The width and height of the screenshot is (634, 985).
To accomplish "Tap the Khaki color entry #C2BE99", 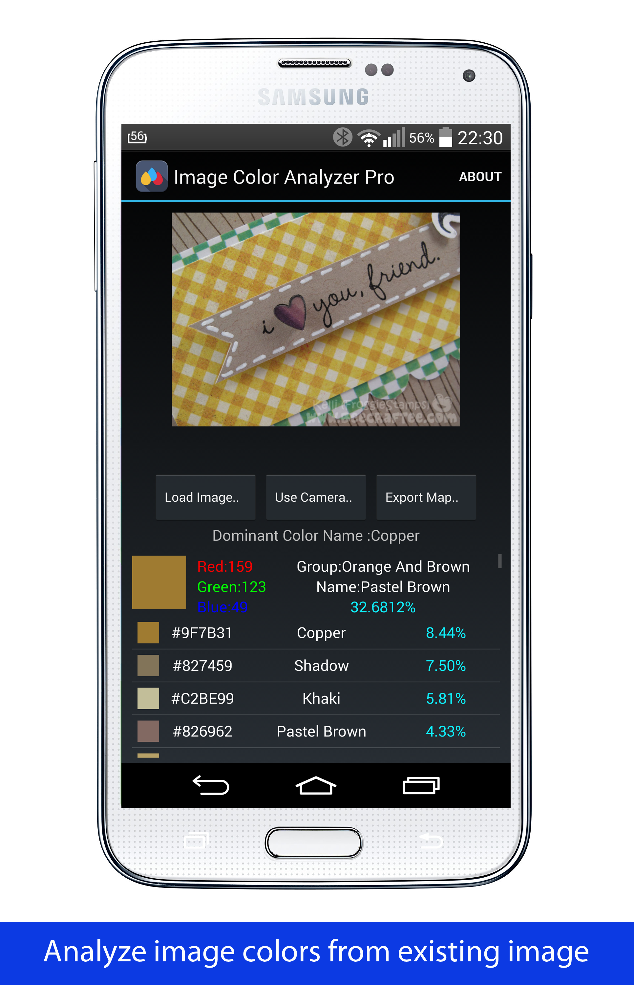I will tap(316, 698).
